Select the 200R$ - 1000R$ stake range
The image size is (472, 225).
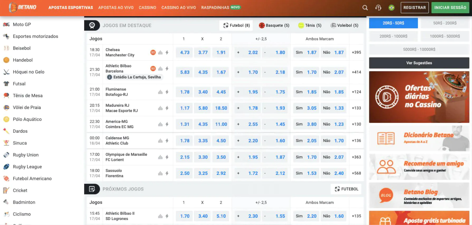(x=393, y=36)
